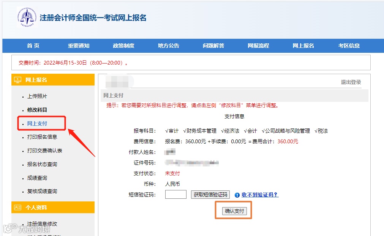384x236 pixels.
Task: Click the 获取短信验证码 button
Action: [x=210, y=195]
